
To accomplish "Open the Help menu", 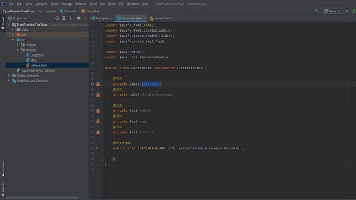I will click(x=145, y=4).
